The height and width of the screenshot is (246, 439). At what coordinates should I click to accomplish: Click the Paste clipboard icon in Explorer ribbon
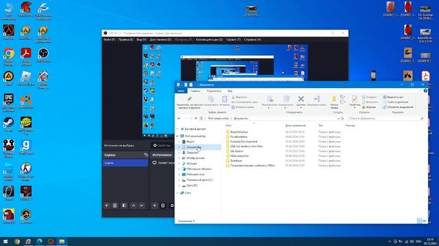point(224,98)
